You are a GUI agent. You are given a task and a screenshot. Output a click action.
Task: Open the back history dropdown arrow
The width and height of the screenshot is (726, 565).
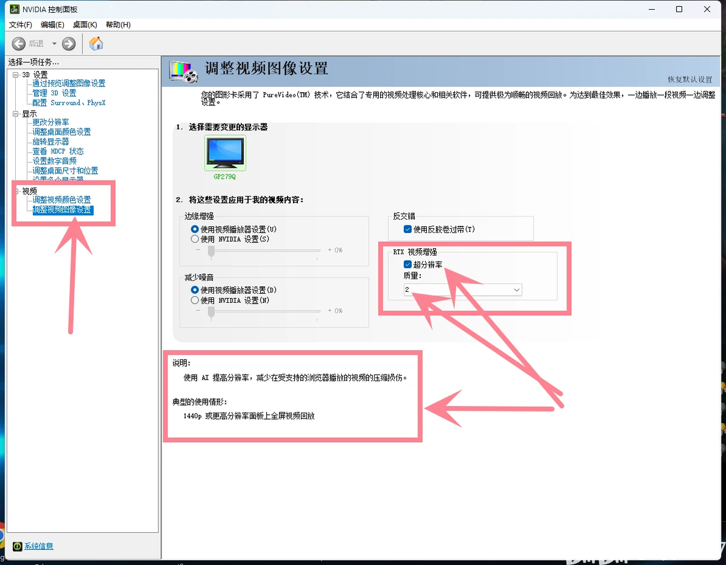pyautogui.click(x=54, y=44)
